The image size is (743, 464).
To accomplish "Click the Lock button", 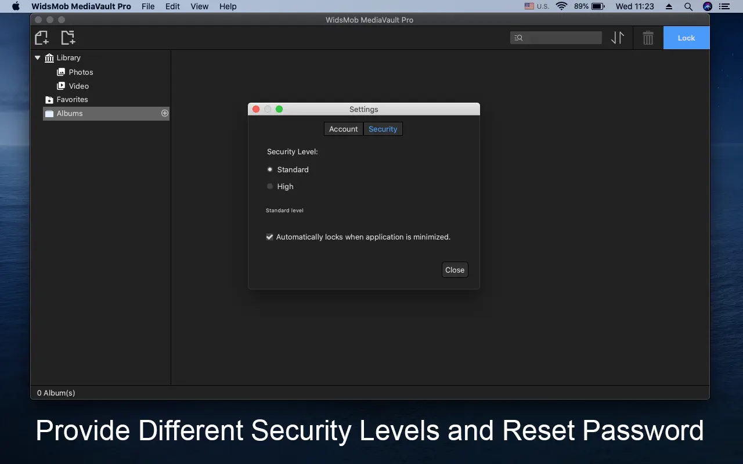I will (x=686, y=38).
